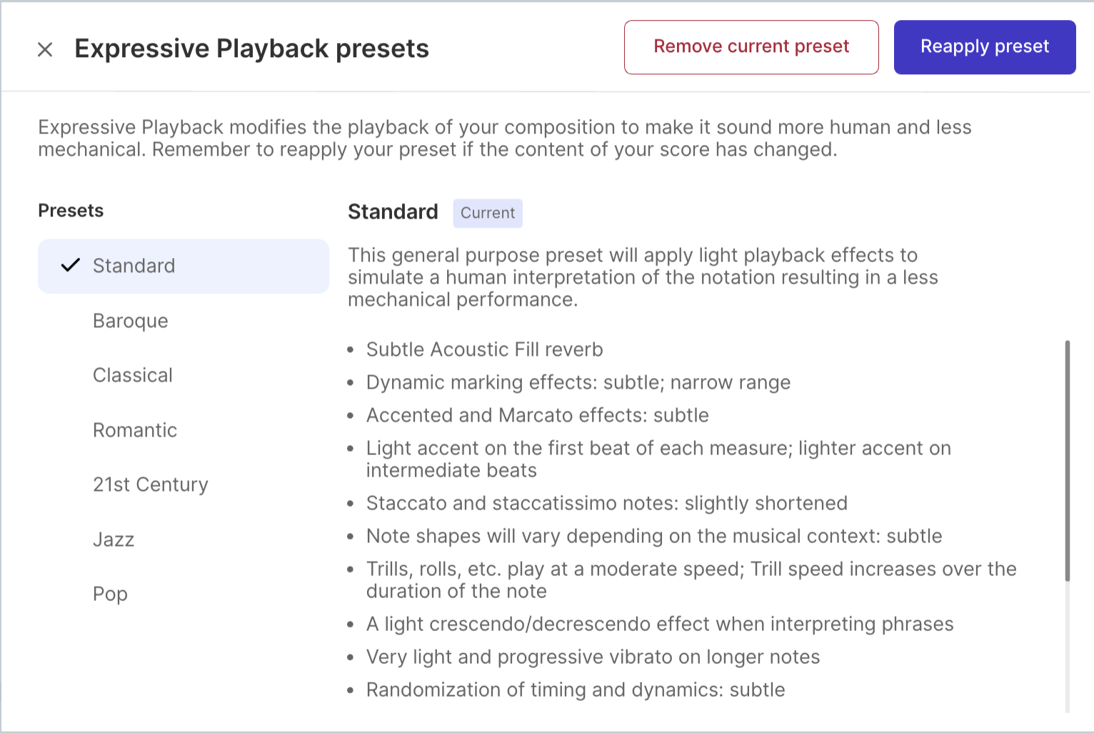Choose the Romantic preset
This screenshot has height=733, width=1094.
pyautogui.click(x=135, y=430)
